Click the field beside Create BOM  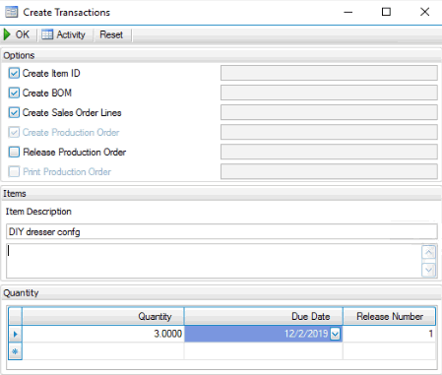click(x=329, y=93)
